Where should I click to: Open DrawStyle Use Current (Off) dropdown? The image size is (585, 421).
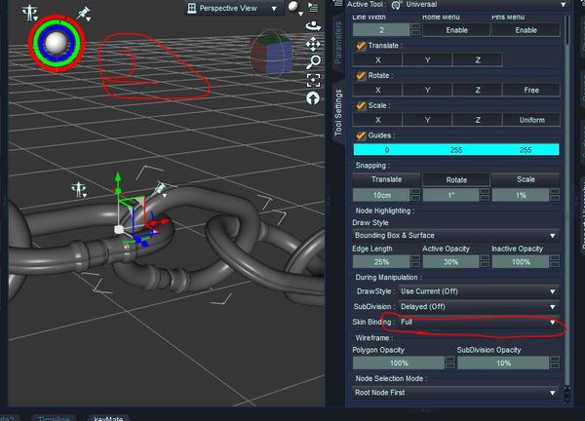479,291
